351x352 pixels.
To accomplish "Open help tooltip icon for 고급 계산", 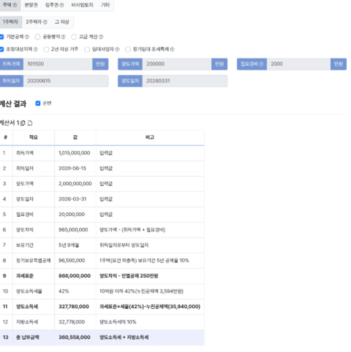I will coord(101,37).
